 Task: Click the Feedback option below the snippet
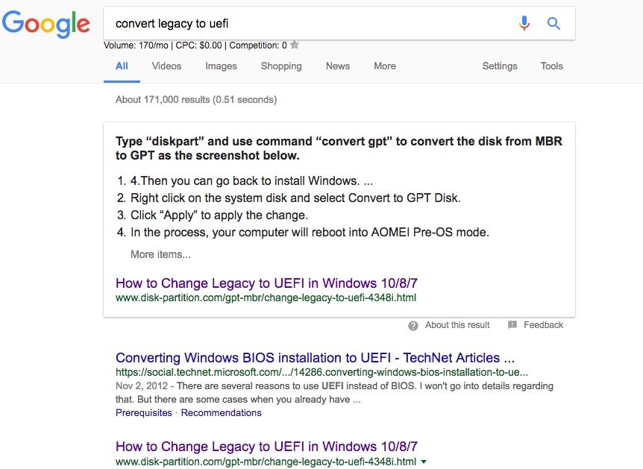tap(543, 324)
